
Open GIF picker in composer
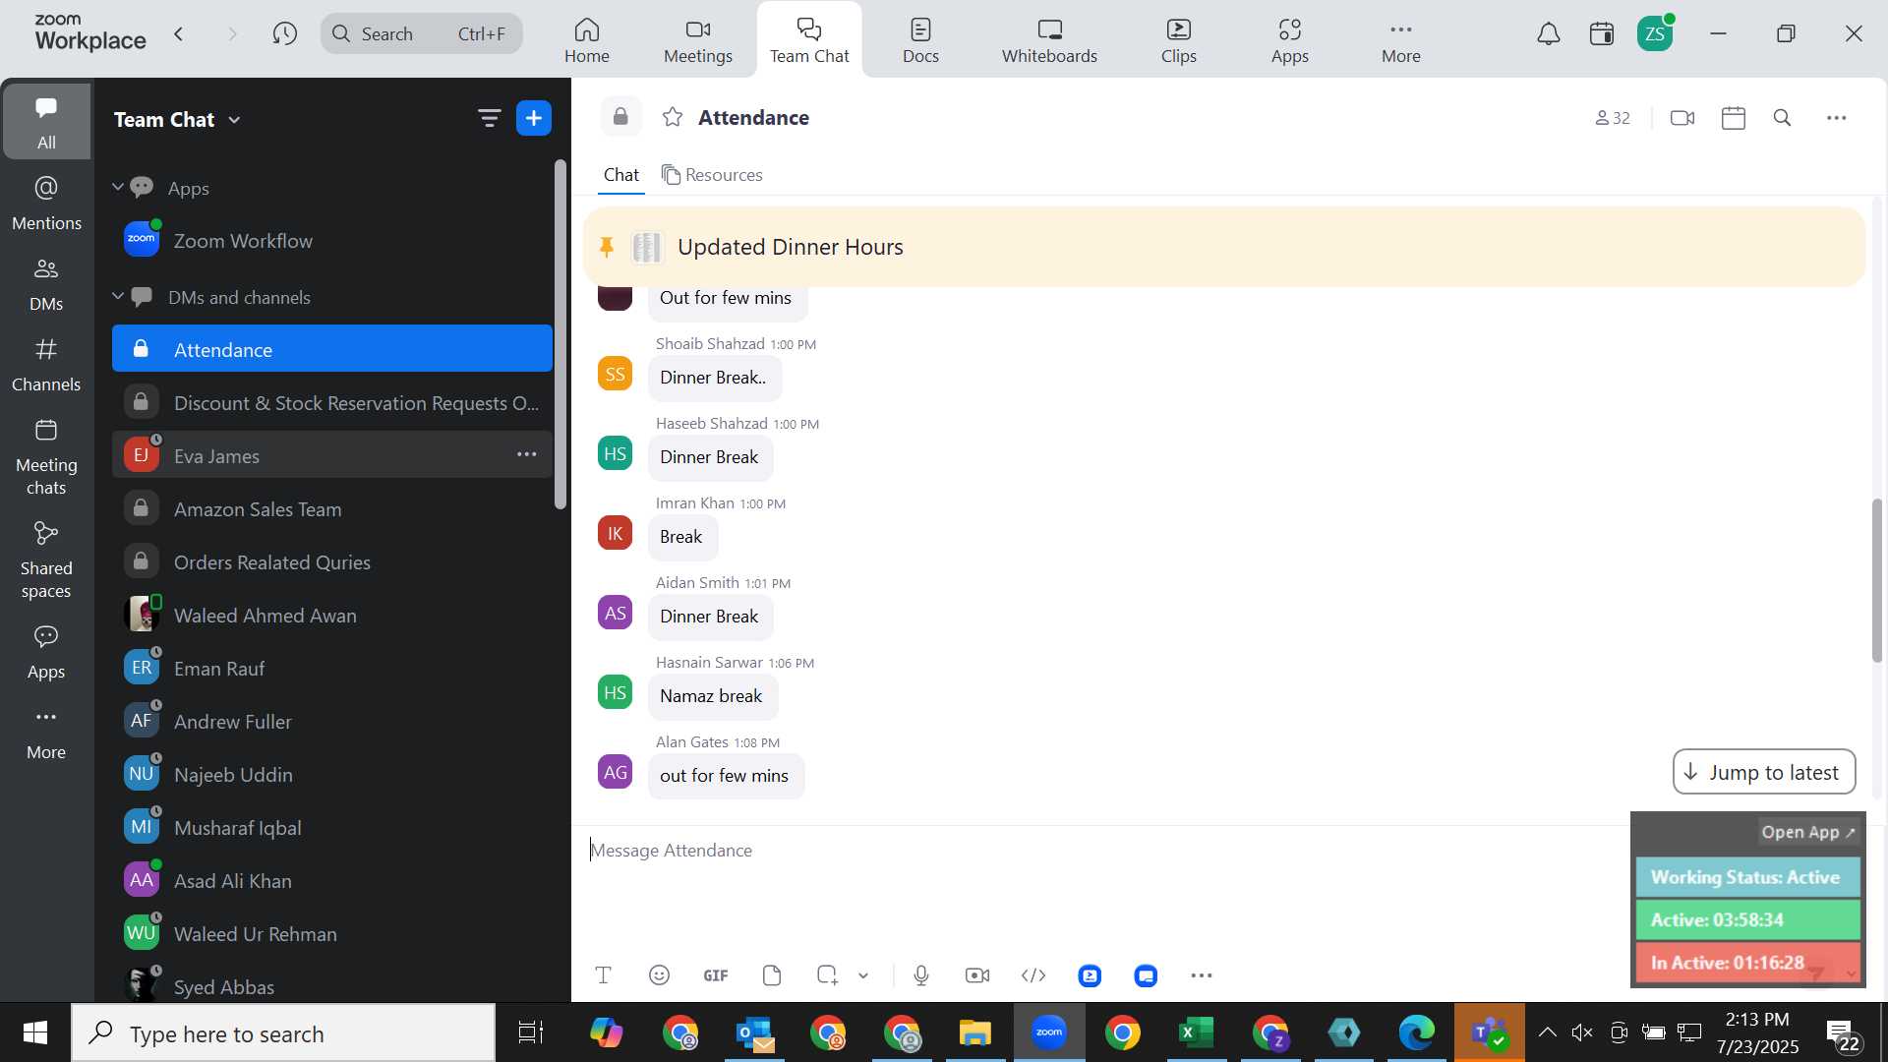[x=716, y=975]
